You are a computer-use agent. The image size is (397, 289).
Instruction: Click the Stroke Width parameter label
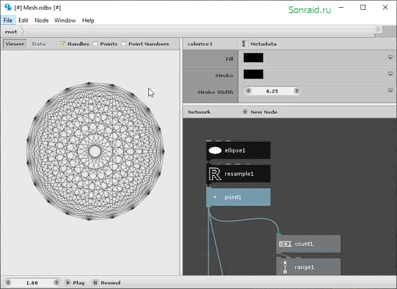pos(215,92)
